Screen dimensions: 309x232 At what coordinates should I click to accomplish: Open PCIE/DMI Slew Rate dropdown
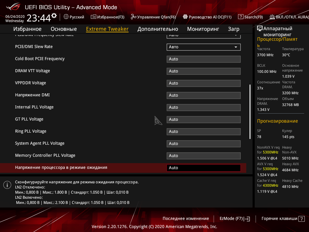click(x=204, y=47)
